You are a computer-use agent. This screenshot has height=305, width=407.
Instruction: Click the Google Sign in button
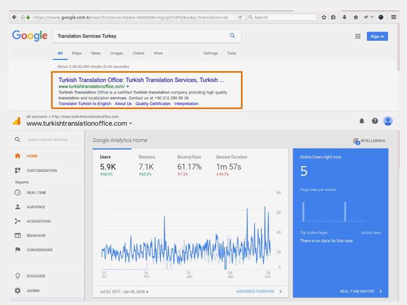(x=377, y=36)
